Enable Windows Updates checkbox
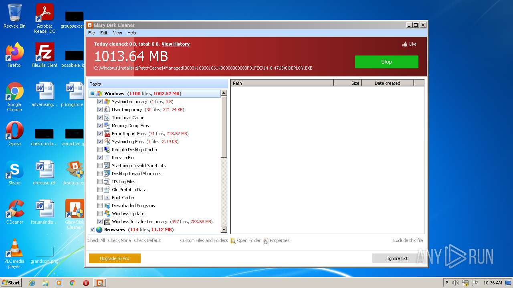The image size is (513, 288). 100,214
